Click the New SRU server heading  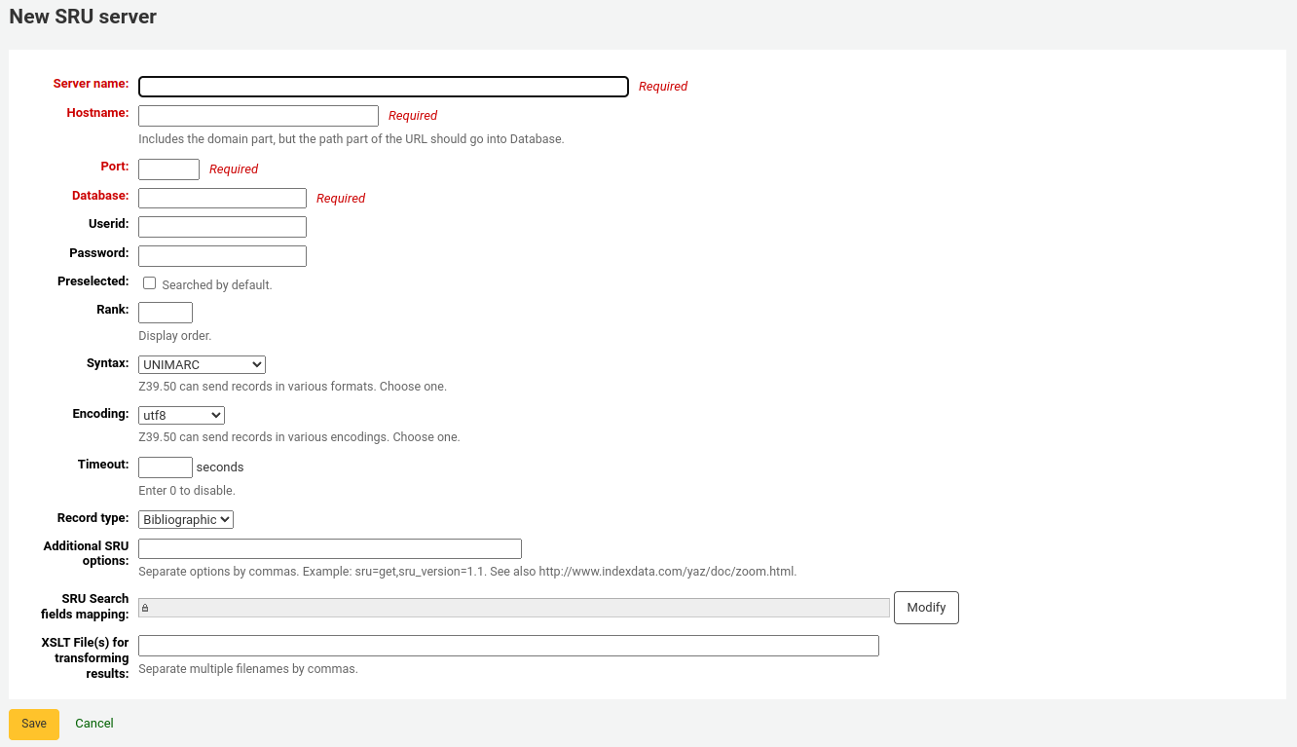tap(83, 17)
